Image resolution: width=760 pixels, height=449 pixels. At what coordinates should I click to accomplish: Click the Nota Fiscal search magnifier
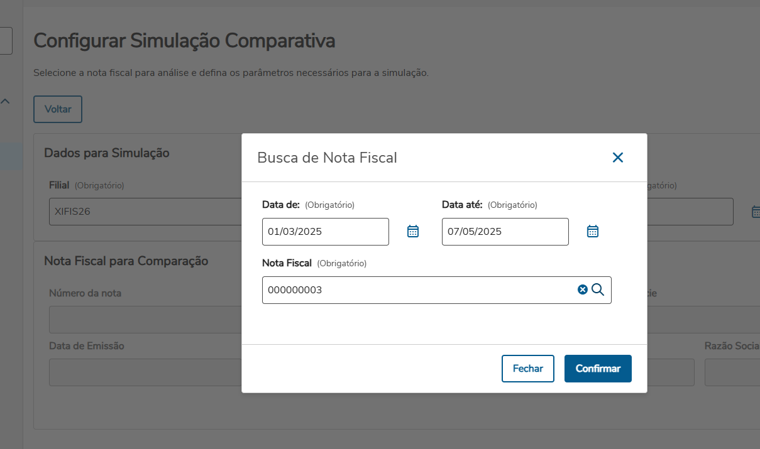tap(598, 289)
